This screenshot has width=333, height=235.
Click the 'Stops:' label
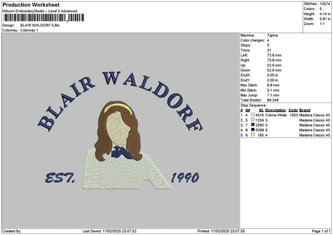(x=246, y=45)
